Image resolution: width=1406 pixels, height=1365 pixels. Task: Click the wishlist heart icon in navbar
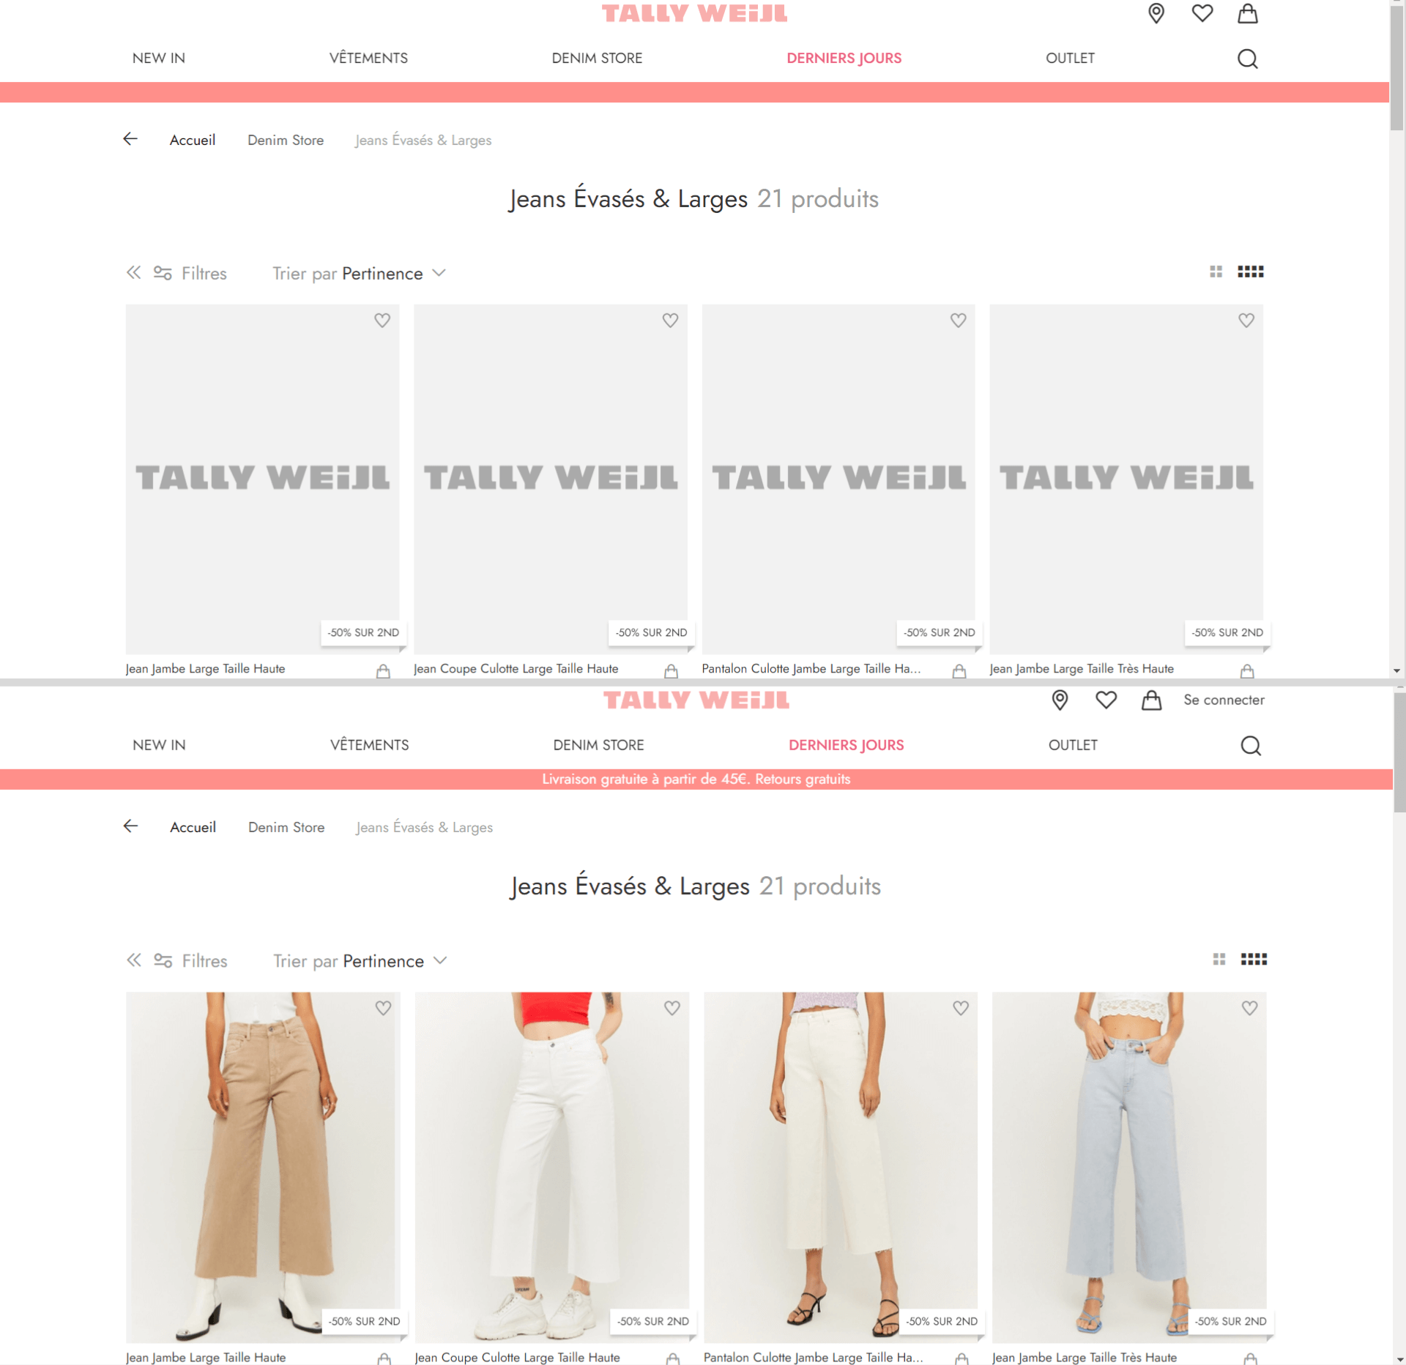1200,14
